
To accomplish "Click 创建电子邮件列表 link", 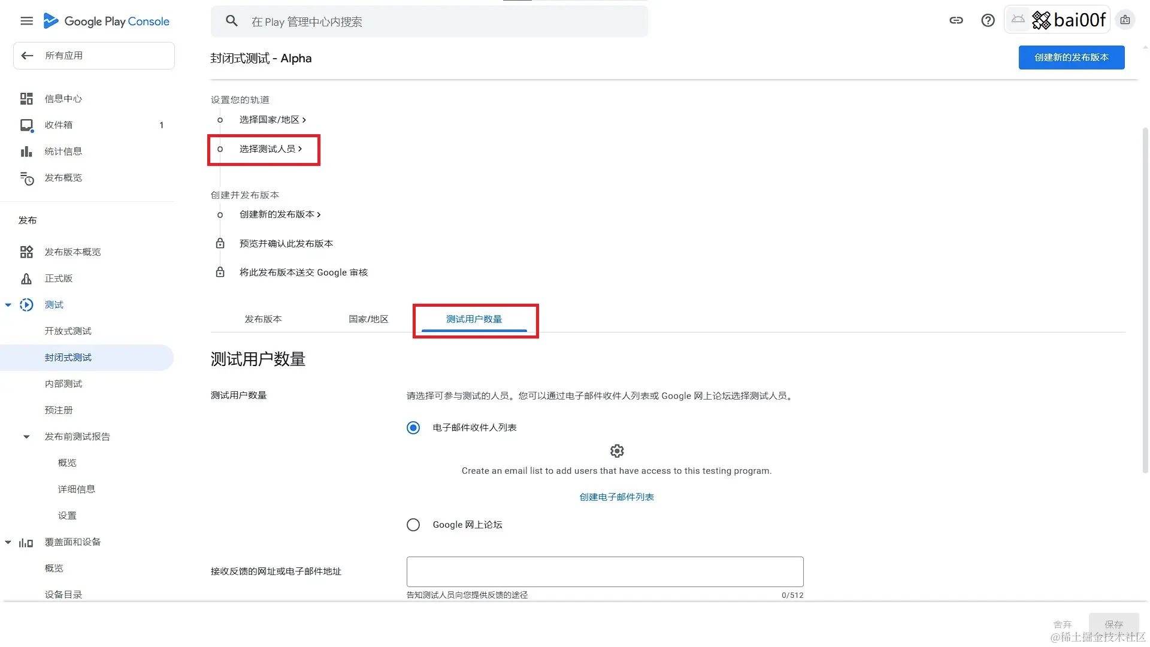I will tap(616, 497).
